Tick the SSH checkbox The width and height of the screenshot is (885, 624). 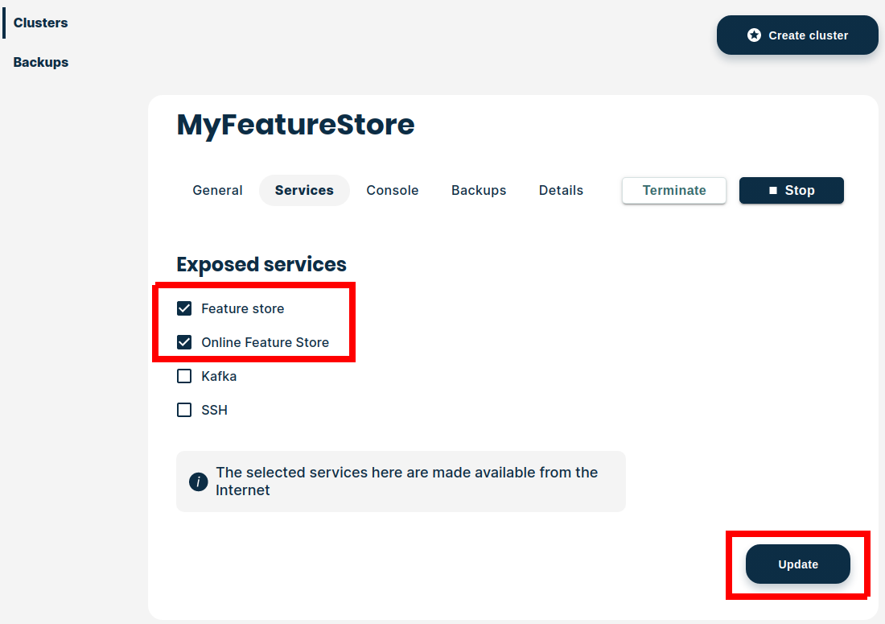(x=184, y=410)
